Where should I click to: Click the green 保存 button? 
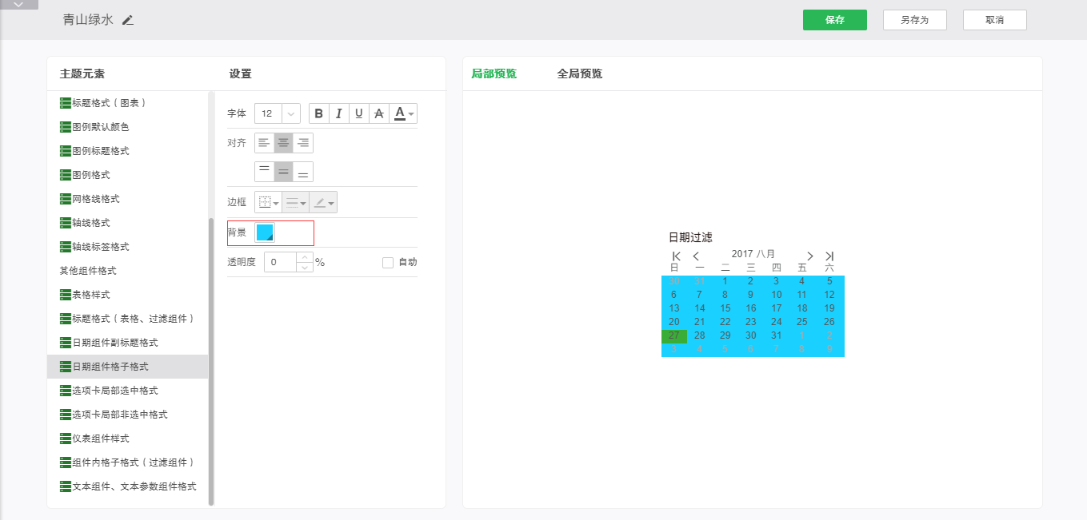[834, 20]
